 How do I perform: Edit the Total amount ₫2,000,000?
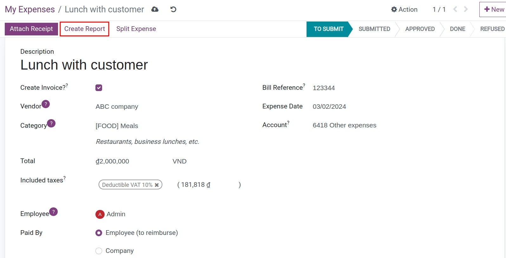tap(112, 161)
